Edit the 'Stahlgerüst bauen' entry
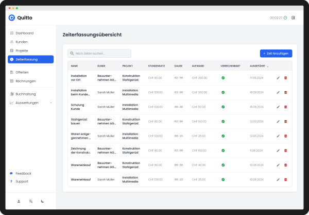 tap(278, 121)
